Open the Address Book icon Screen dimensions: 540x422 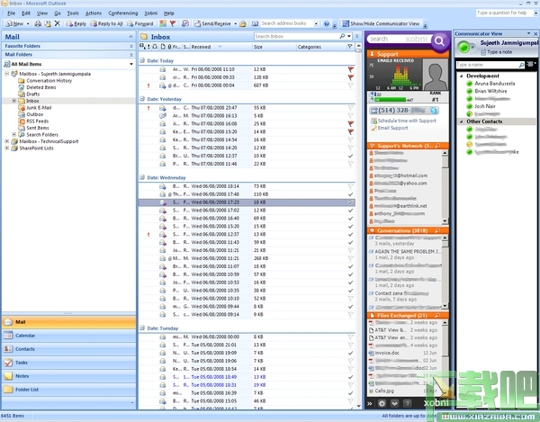(x=255, y=23)
